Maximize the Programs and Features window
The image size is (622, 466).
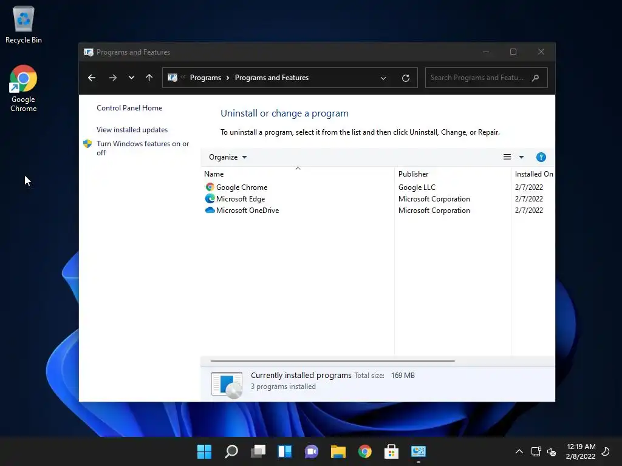513,52
